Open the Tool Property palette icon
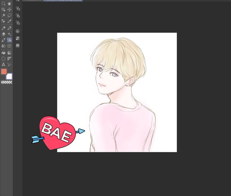 coord(18,16)
